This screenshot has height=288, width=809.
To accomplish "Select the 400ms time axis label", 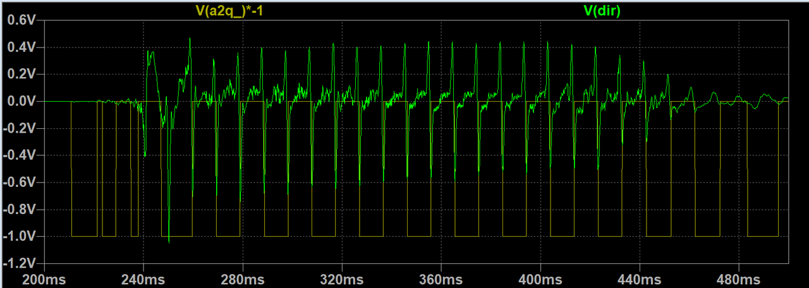I will [x=540, y=279].
